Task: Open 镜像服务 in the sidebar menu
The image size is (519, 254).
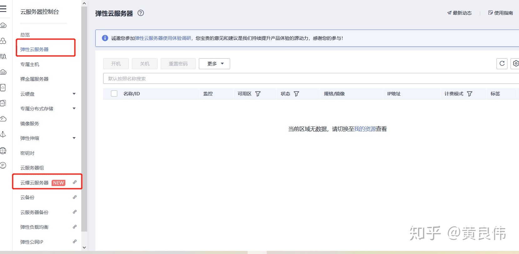Action: click(30, 123)
